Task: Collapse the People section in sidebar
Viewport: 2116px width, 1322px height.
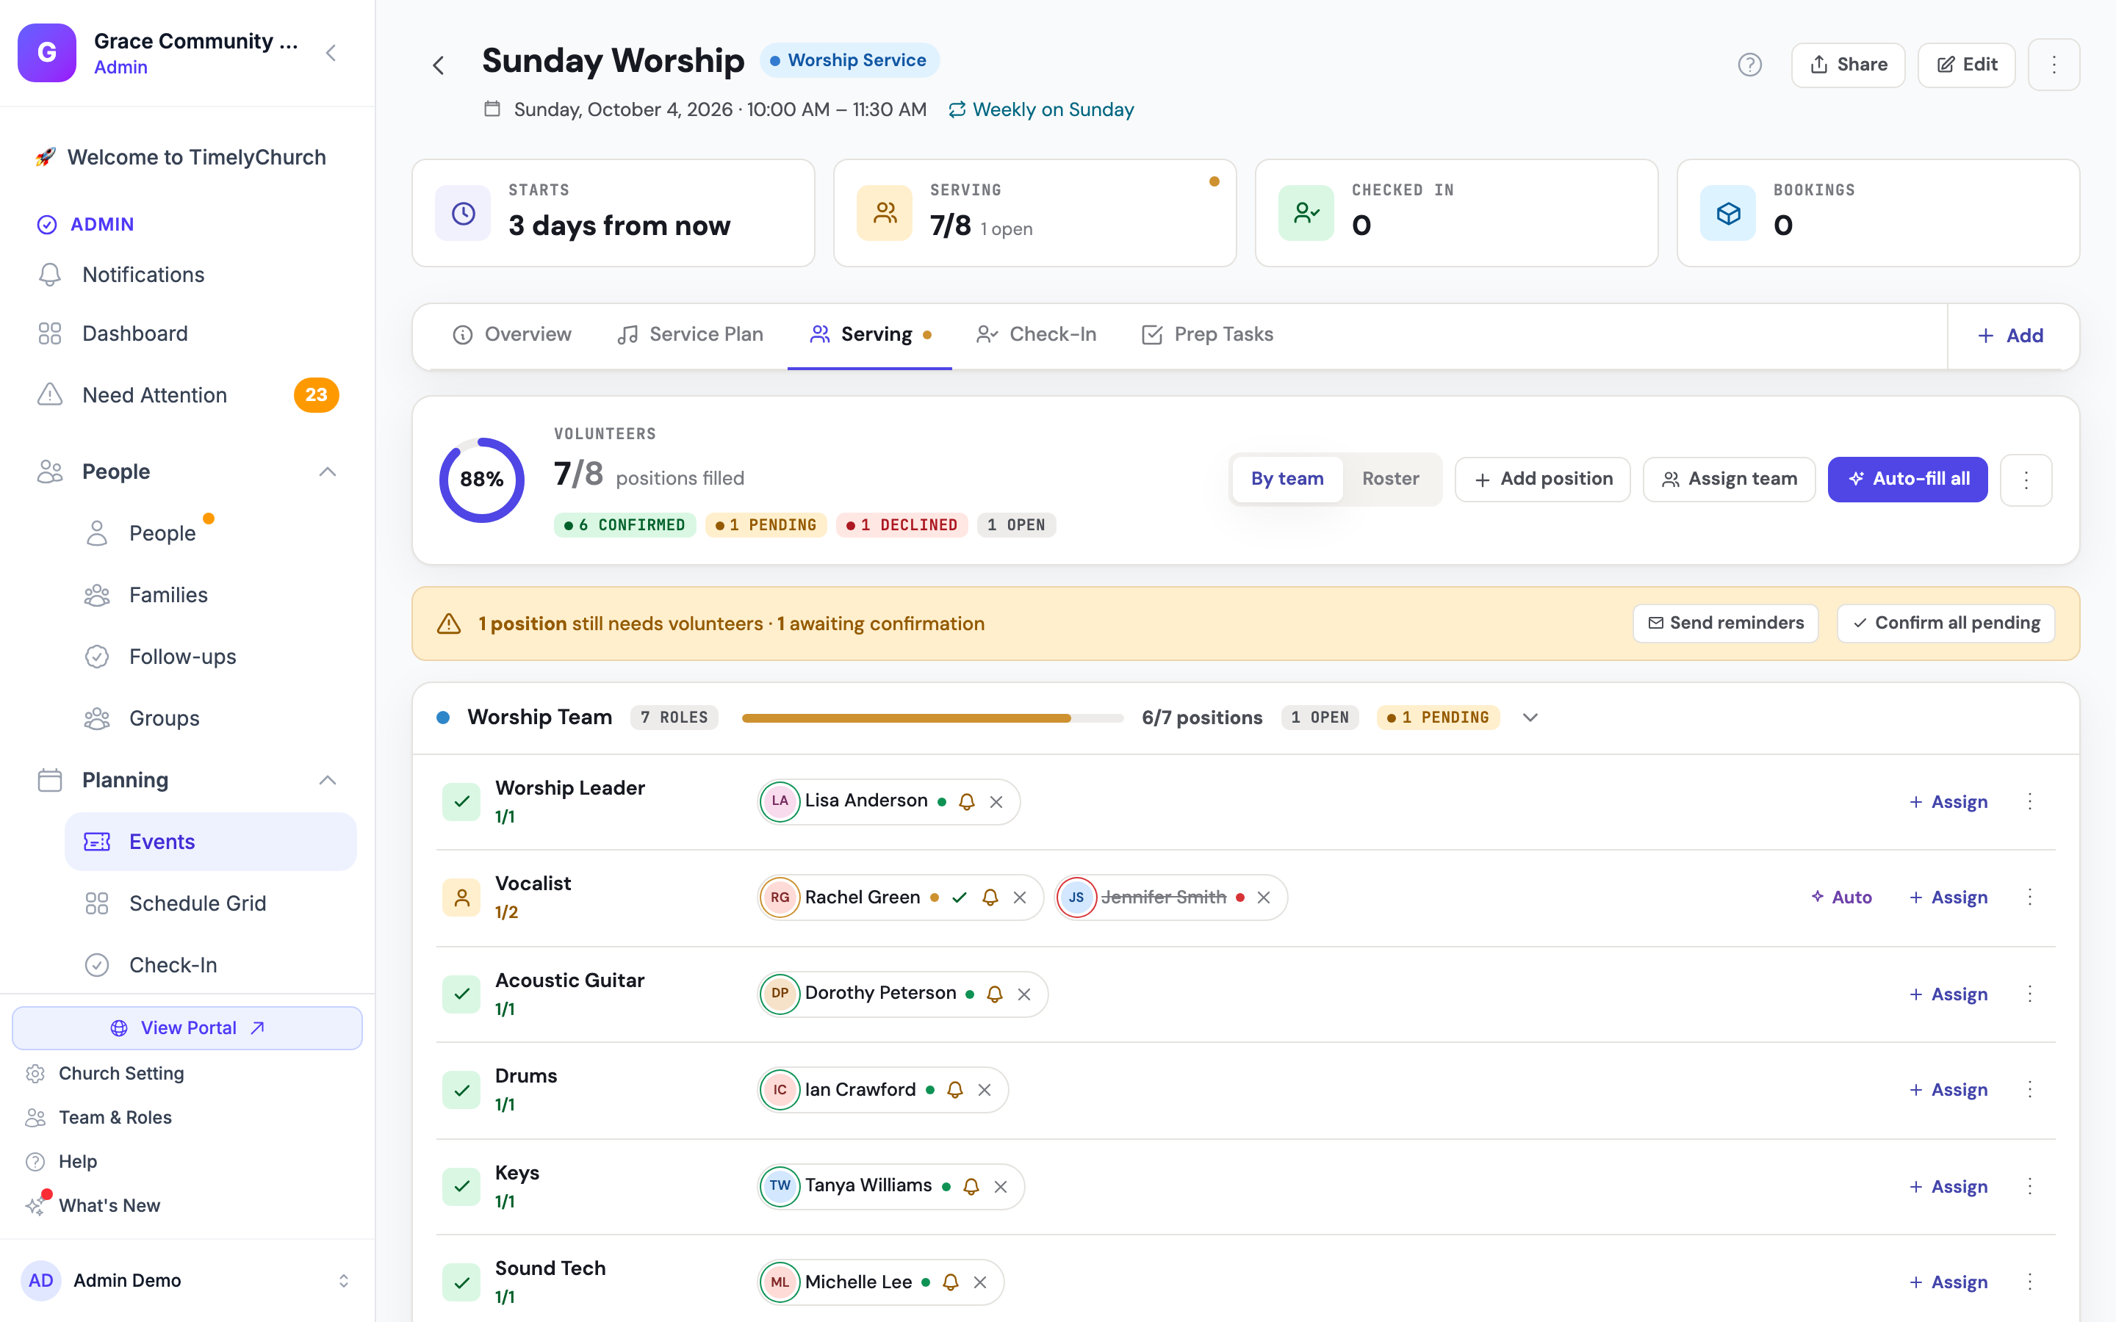Action: coord(327,472)
